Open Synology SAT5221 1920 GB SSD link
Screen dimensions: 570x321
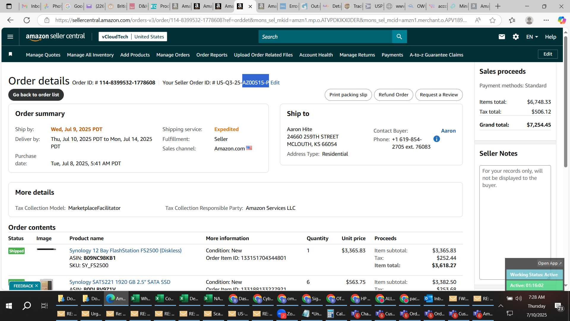(120, 282)
